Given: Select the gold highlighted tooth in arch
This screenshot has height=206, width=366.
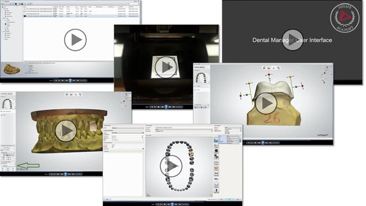Looking at the screenshot, I should tap(191, 154).
